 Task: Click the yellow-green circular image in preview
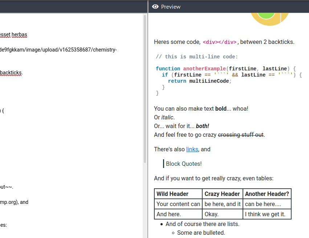[269, 19]
